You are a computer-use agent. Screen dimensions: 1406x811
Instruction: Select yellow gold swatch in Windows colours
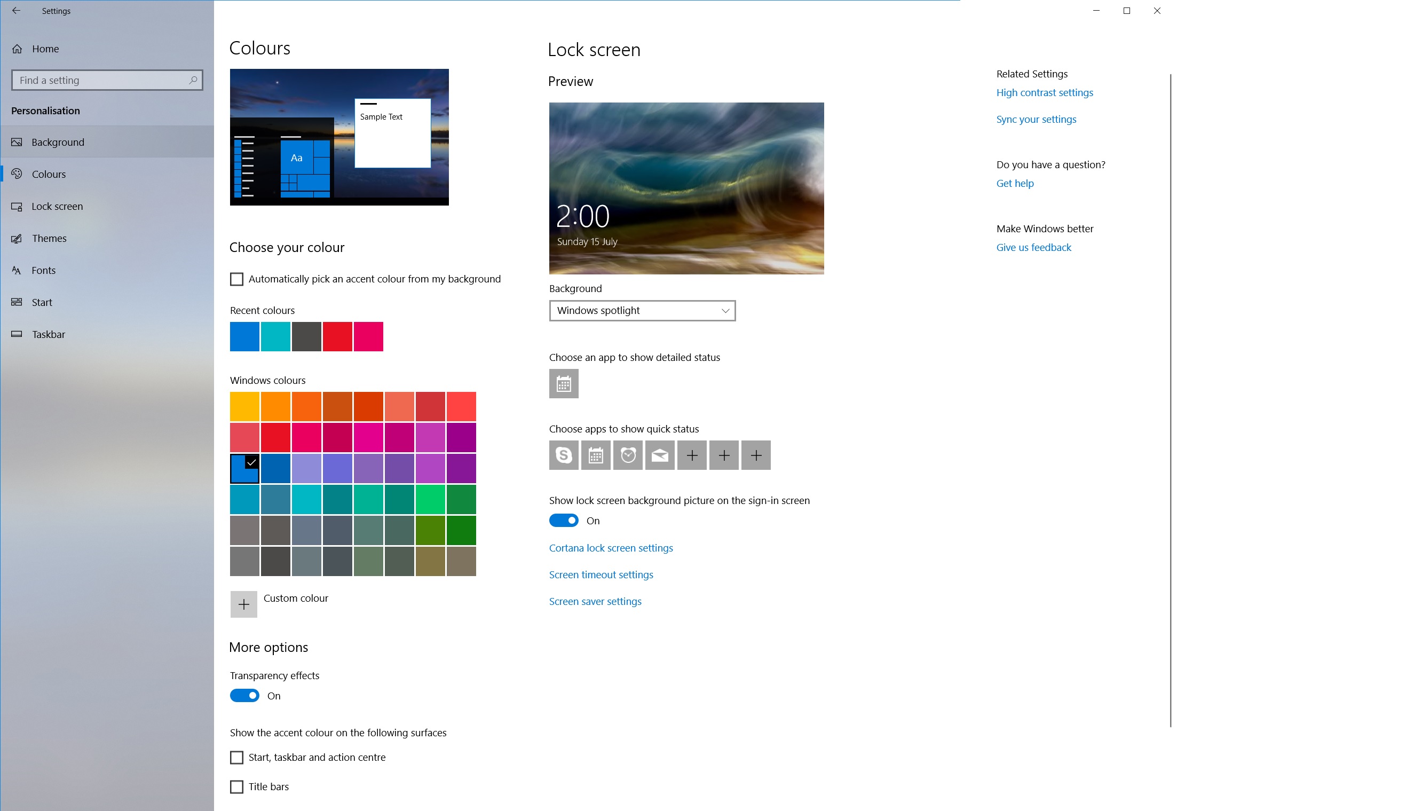tap(244, 407)
